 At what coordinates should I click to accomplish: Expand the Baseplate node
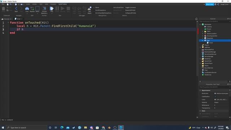click(x=202, y=38)
